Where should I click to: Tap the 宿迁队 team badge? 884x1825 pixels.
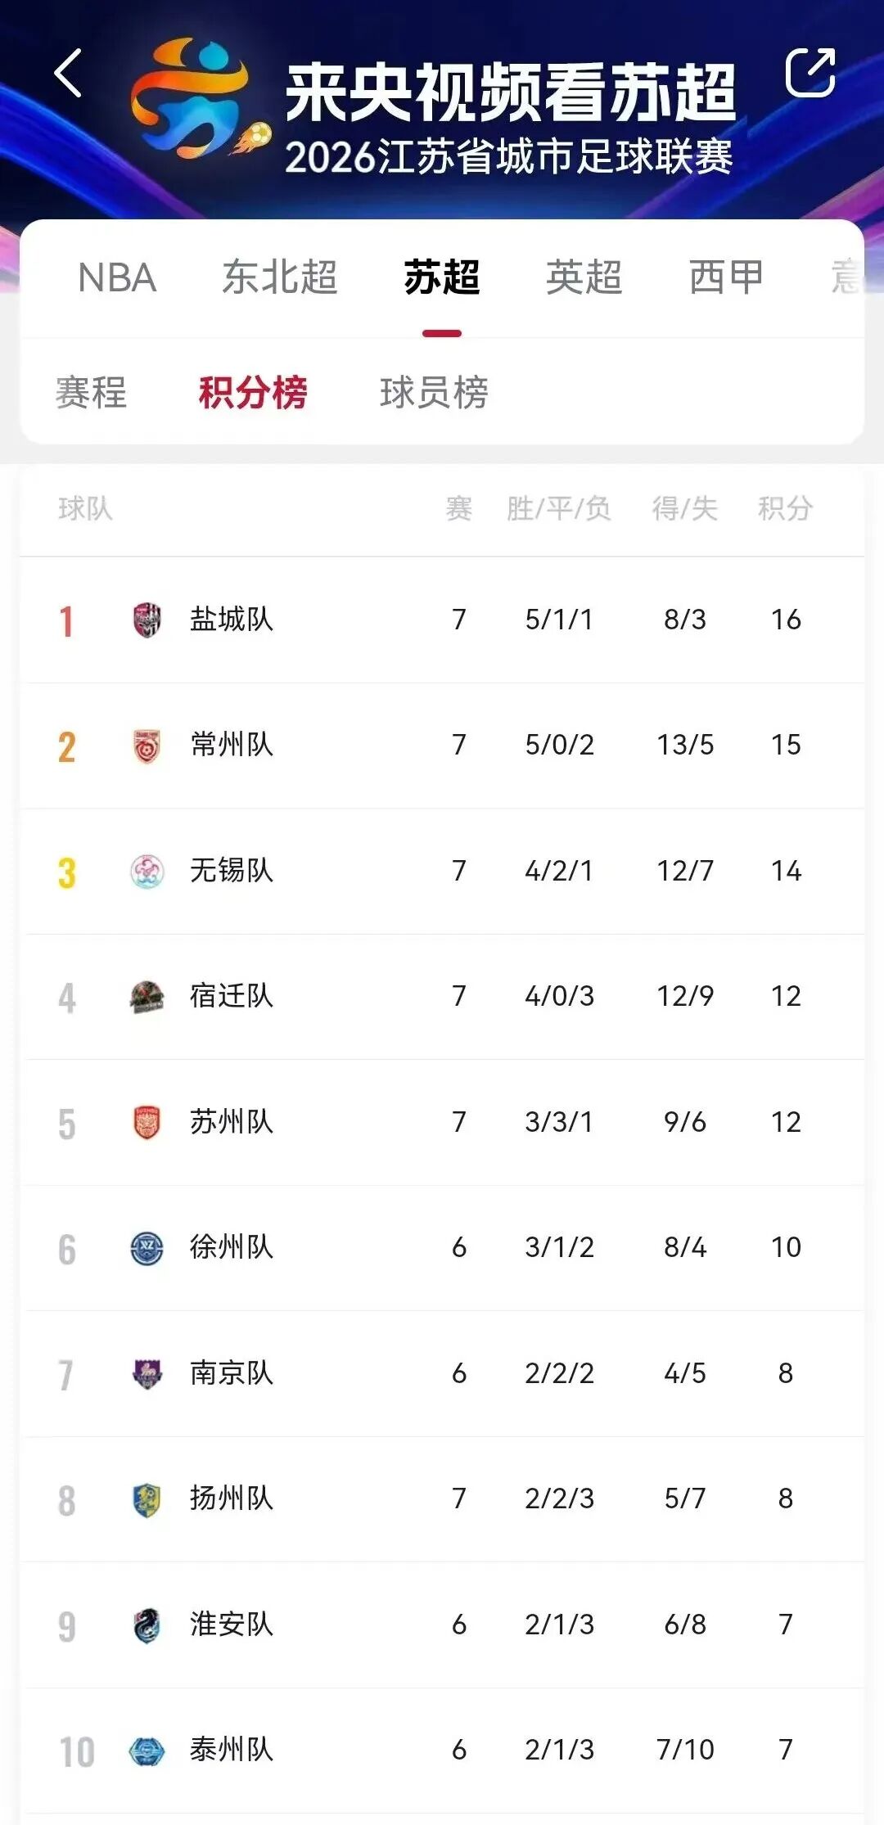tap(147, 997)
